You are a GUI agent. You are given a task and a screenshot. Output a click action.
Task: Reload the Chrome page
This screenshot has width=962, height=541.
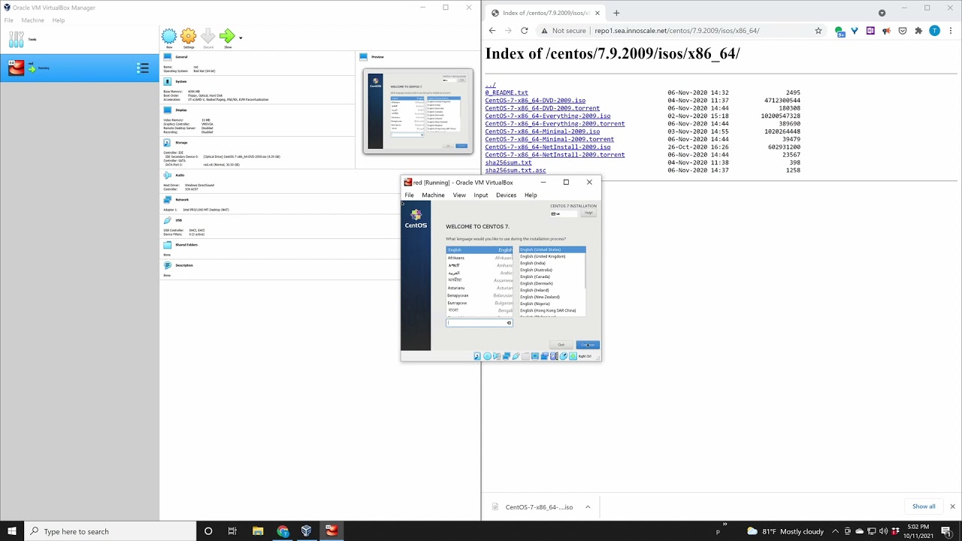pos(524,31)
